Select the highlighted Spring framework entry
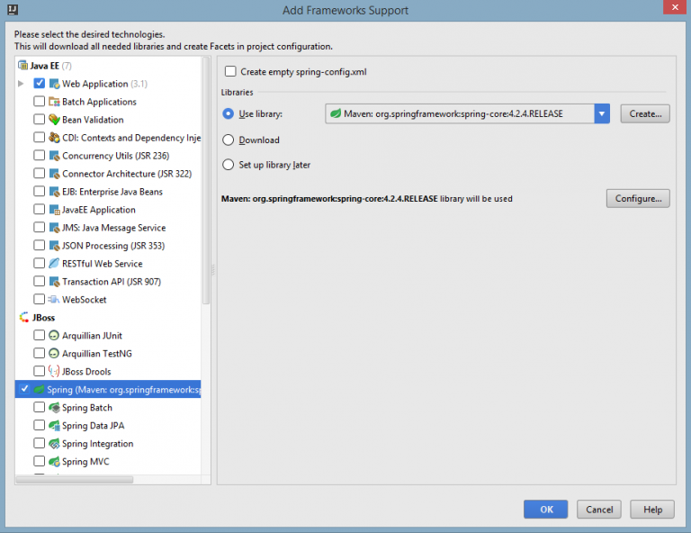Viewport: 691px width, 533px height. (117, 390)
